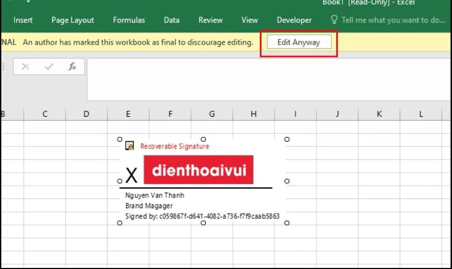452x269 pixels.
Task: Open the Page Layout tab
Action: [x=73, y=20]
